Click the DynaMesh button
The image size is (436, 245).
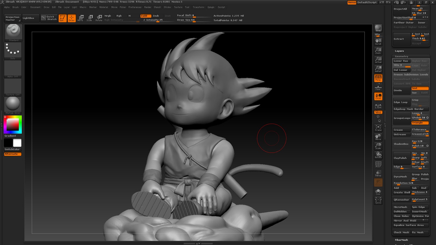point(402,176)
